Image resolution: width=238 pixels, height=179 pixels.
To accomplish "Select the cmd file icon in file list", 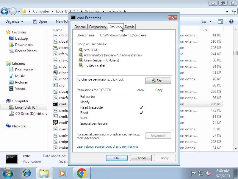I will [55, 104].
